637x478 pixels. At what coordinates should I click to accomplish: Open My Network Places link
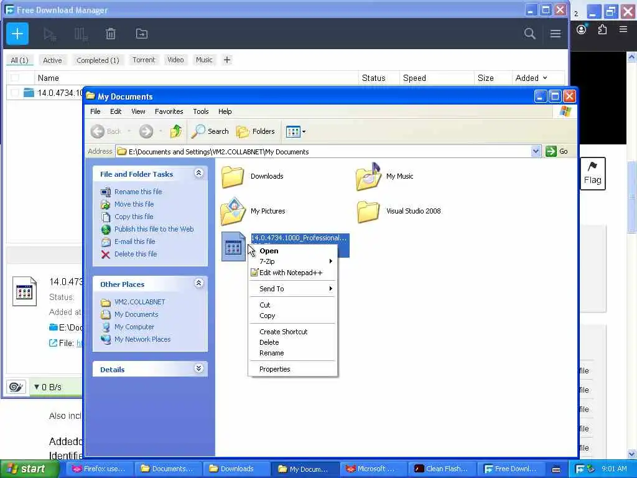pyautogui.click(x=142, y=339)
